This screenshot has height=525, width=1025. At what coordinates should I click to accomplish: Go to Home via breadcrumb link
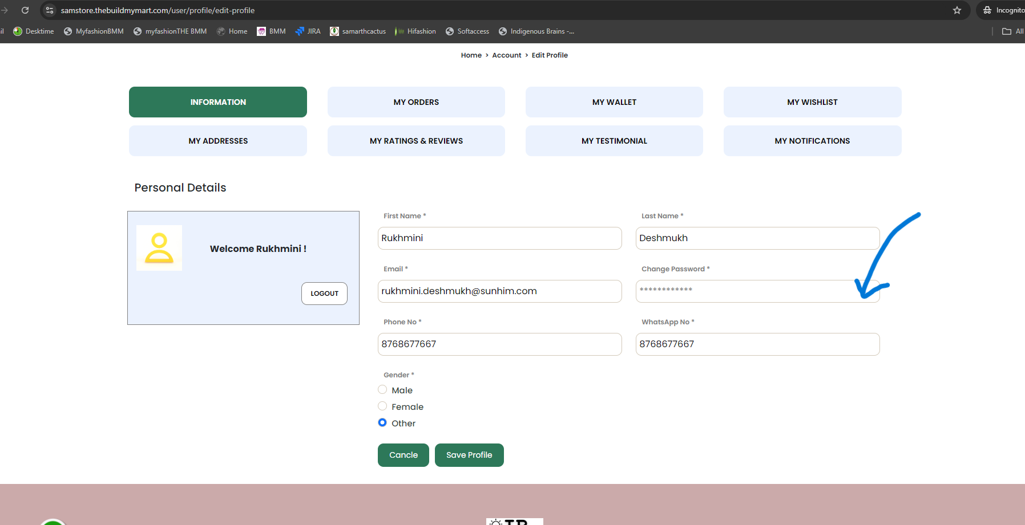coord(471,55)
